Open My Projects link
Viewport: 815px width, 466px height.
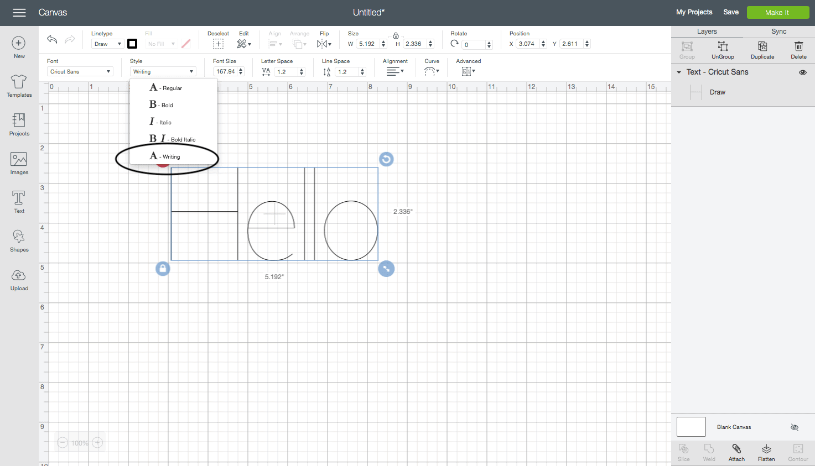pos(694,12)
